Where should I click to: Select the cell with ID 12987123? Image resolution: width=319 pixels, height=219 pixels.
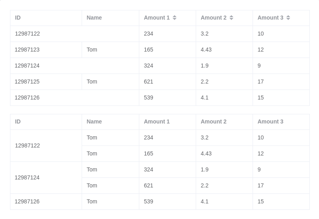click(x=27, y=50)
